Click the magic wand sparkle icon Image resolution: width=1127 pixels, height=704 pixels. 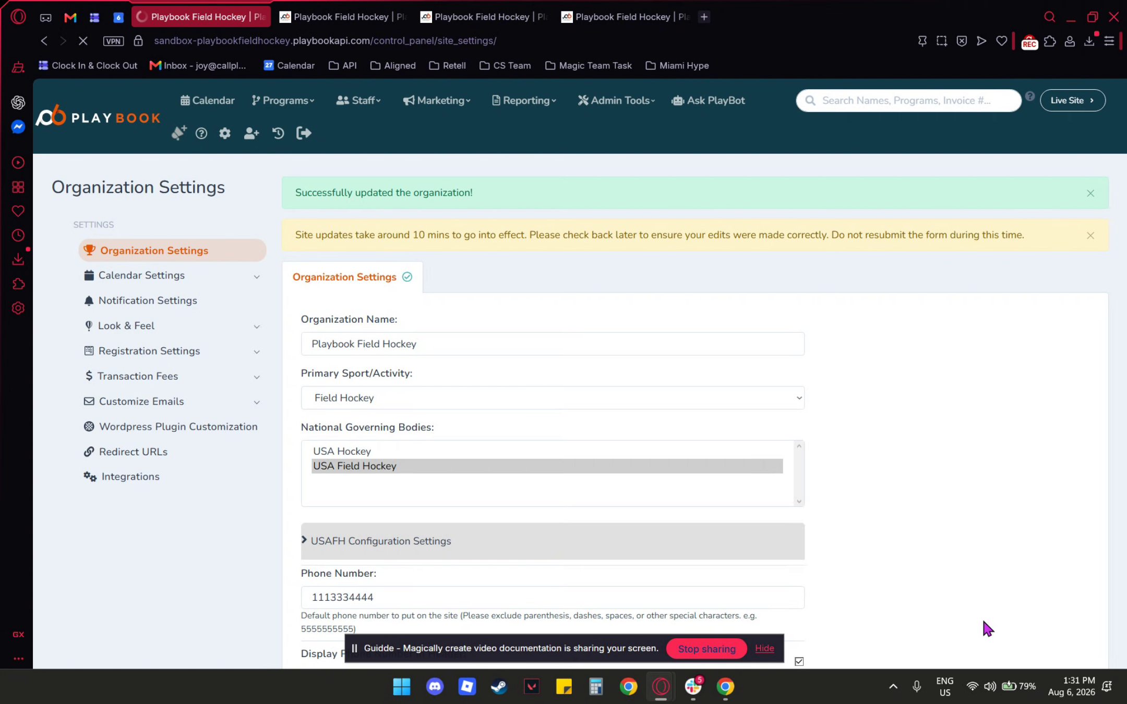(178, 133)
